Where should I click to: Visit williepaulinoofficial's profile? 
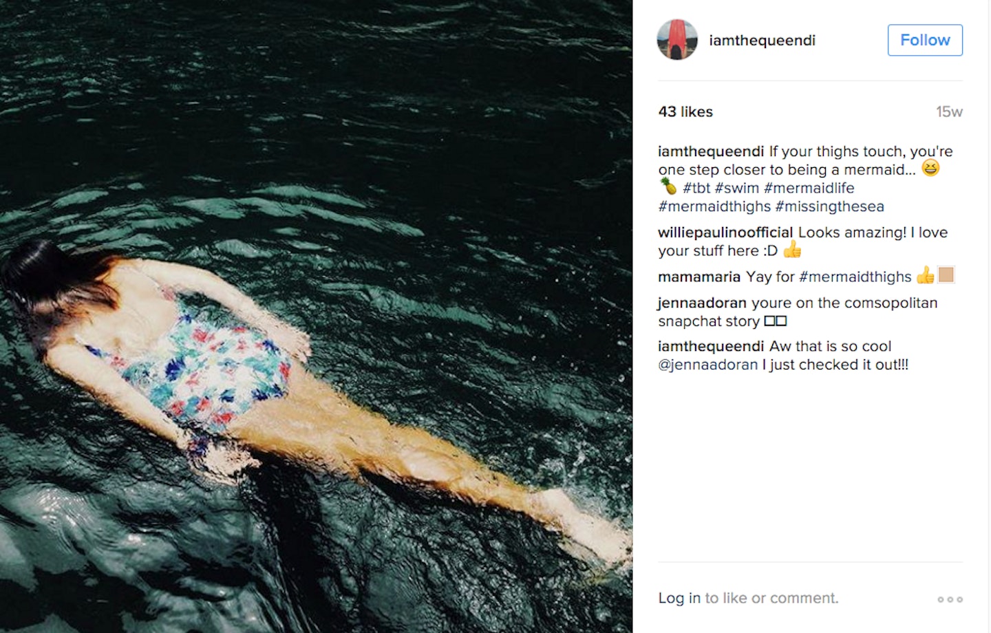[725, 233]
